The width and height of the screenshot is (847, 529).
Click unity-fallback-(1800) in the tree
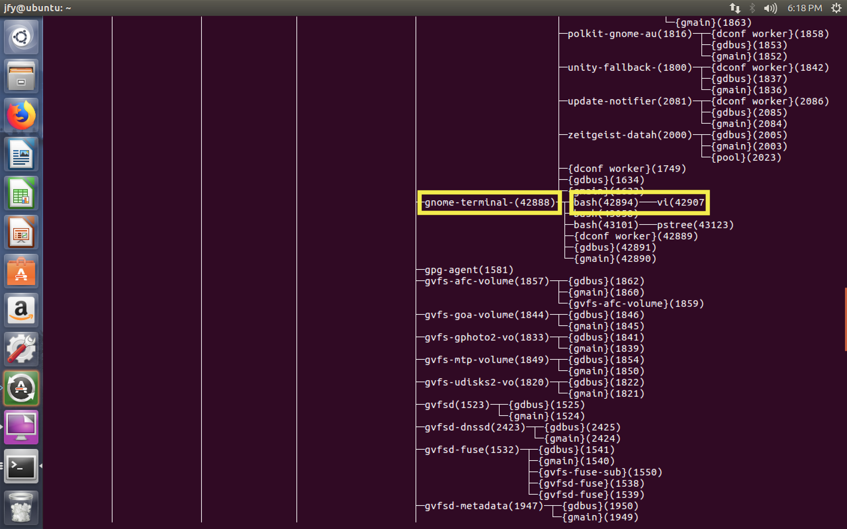(630, 67)
